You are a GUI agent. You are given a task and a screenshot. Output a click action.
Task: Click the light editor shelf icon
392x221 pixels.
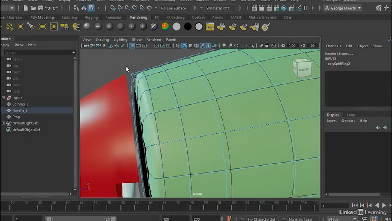point(76,27)
